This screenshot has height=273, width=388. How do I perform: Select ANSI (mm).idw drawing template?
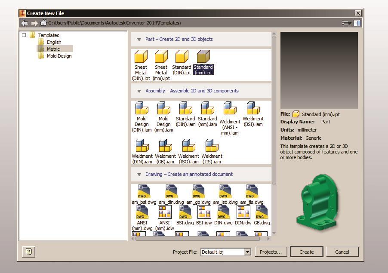coord(165,218)
